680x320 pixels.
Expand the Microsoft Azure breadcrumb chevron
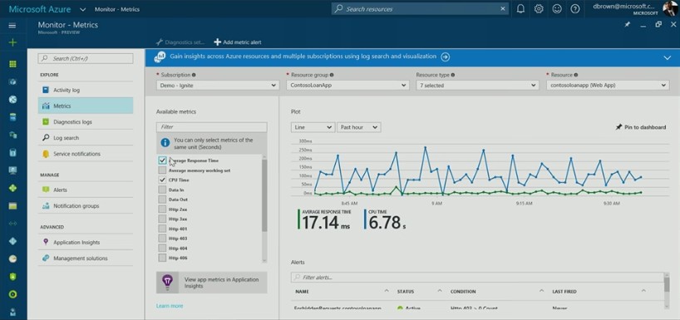point(83,9)
